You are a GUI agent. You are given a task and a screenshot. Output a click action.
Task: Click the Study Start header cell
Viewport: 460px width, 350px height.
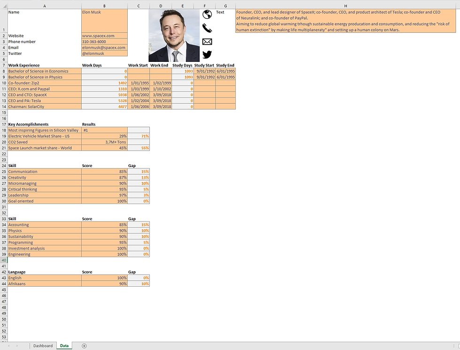pos(205,65)
